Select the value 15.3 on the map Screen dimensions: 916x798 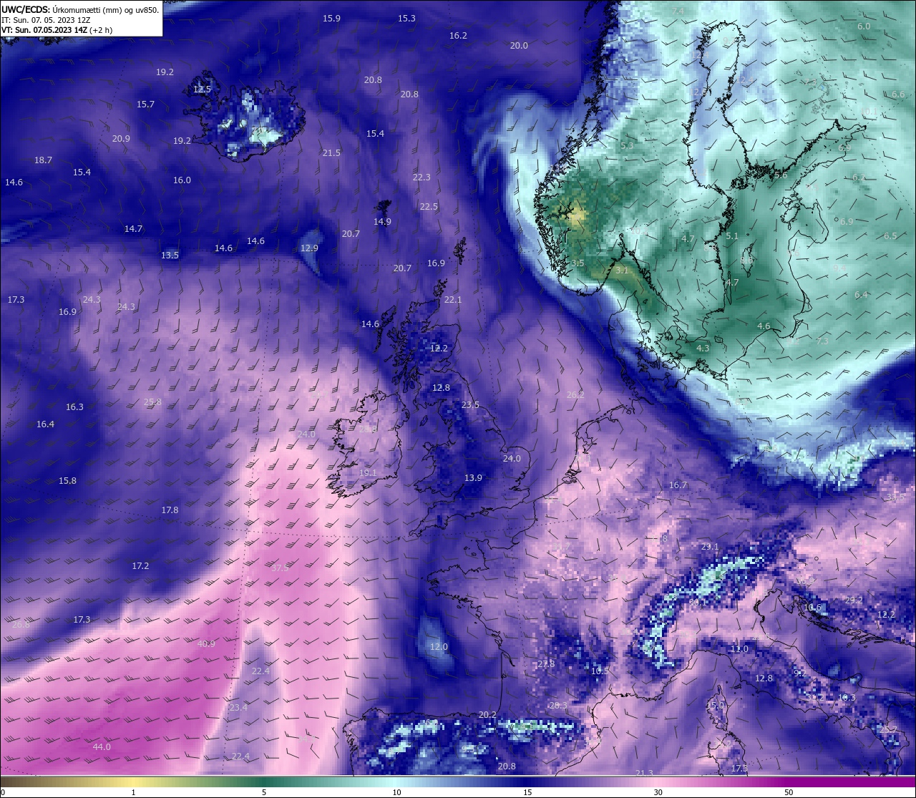pos(406,19)
